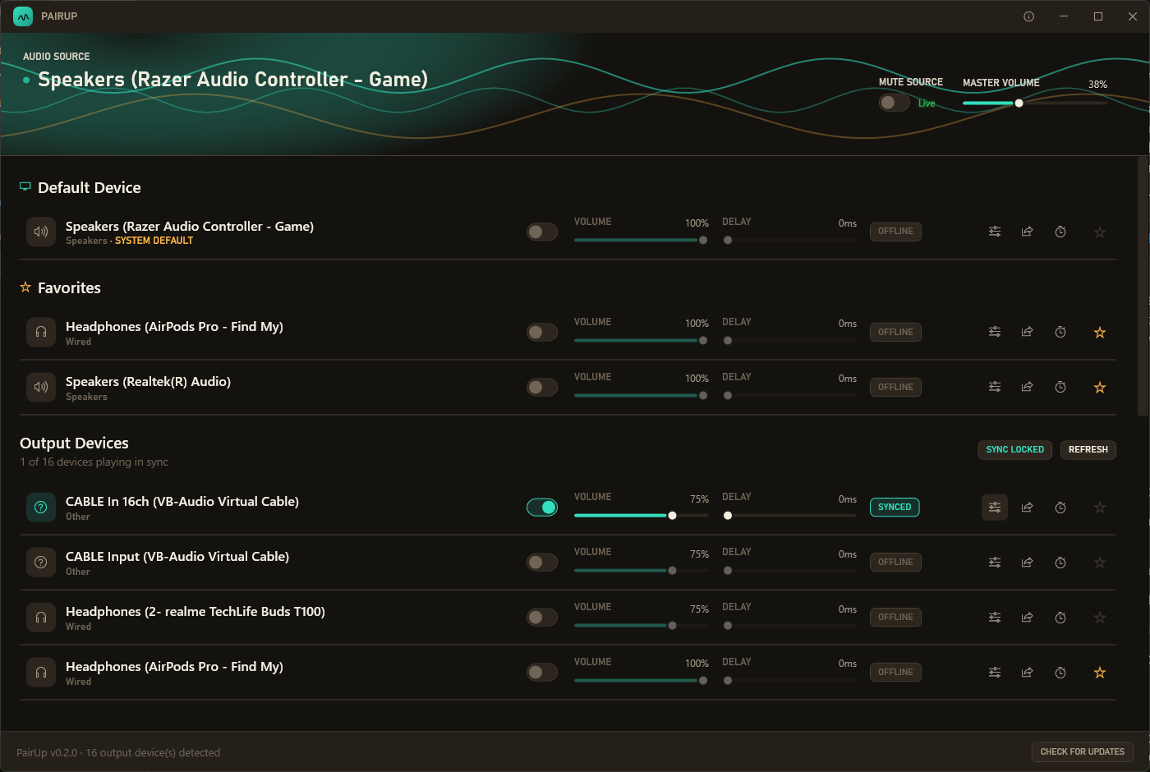Open highlighted sliders settings icon for CABLE In 16ch

pyautogui.click(x=995, y=508)
